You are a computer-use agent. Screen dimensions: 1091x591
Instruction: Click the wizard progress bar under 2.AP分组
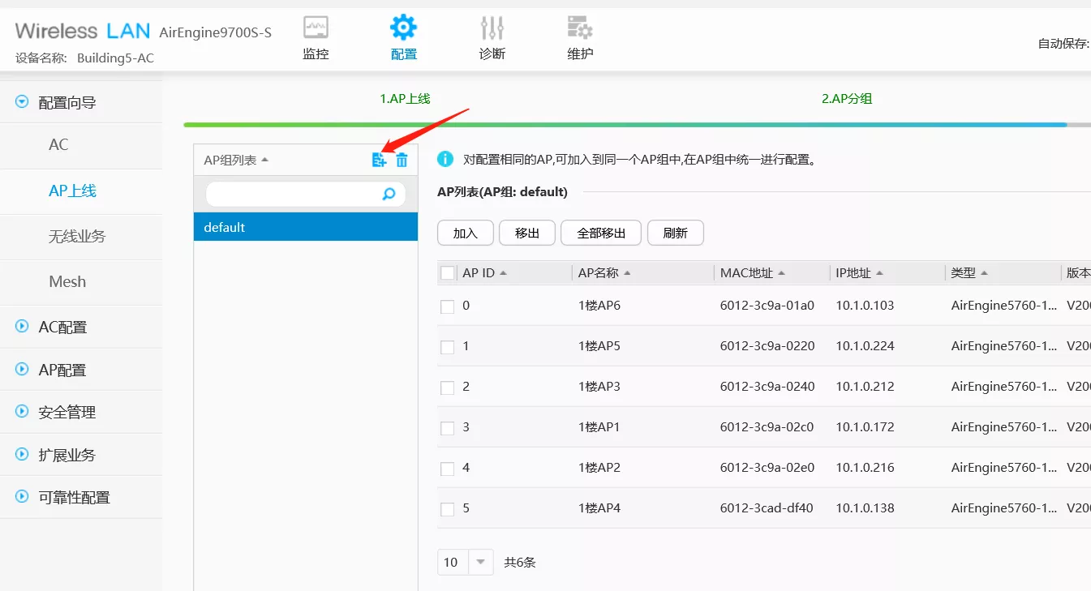(x=846, y=125)
